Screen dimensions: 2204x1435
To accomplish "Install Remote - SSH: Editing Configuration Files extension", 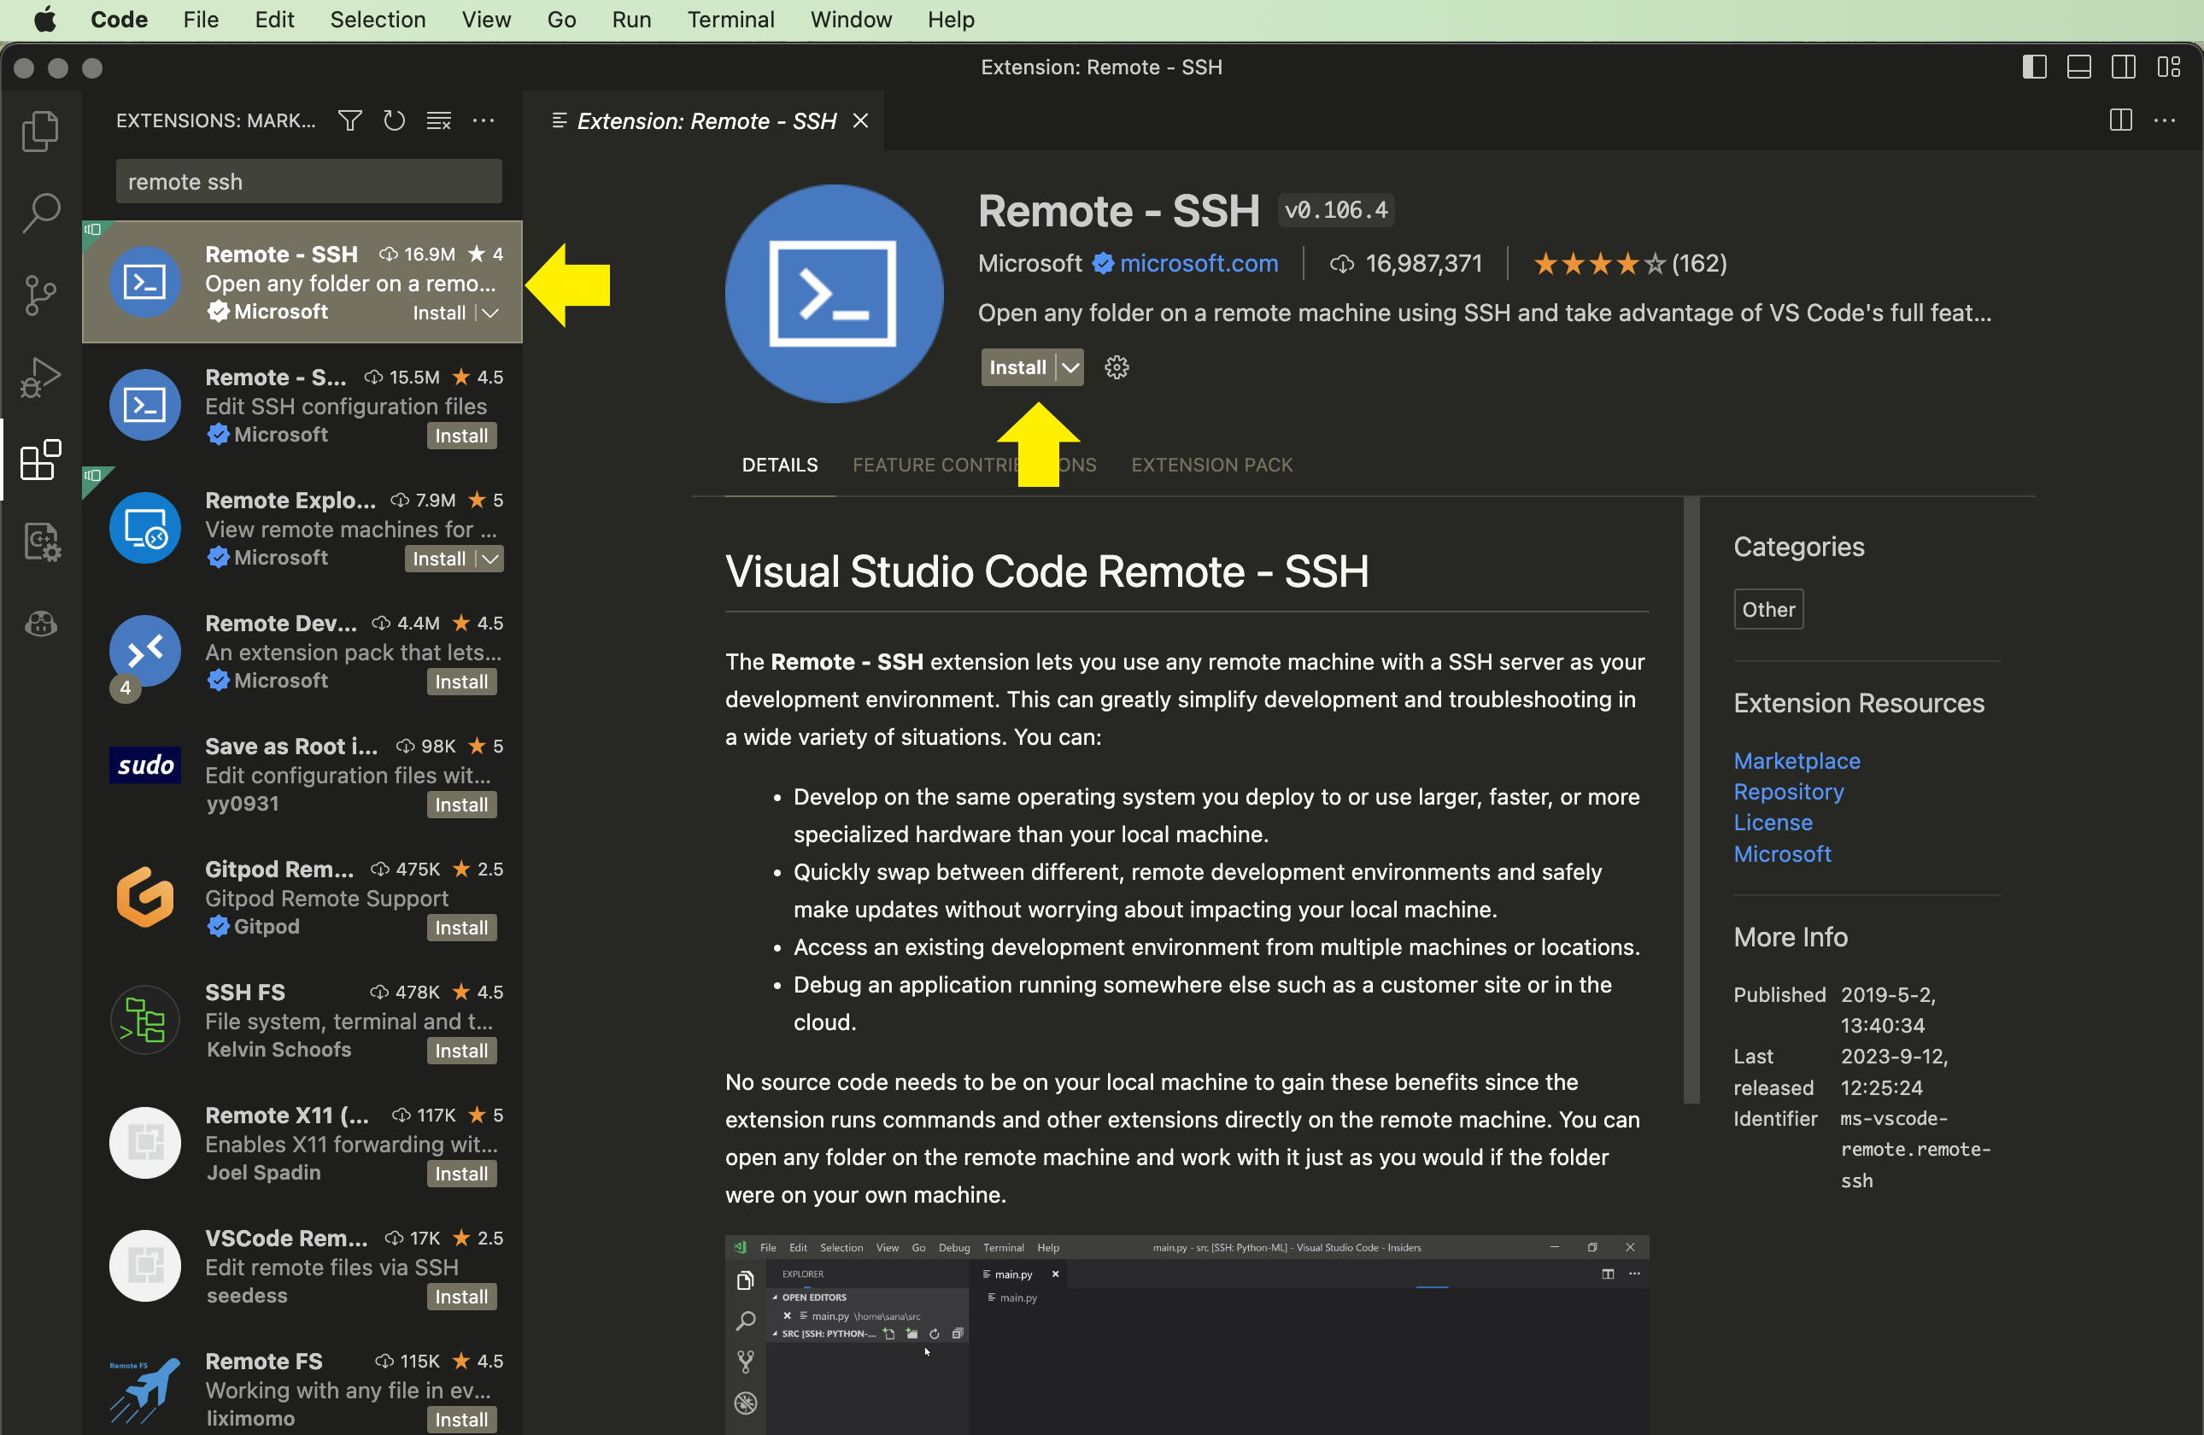I will (461, 436).
